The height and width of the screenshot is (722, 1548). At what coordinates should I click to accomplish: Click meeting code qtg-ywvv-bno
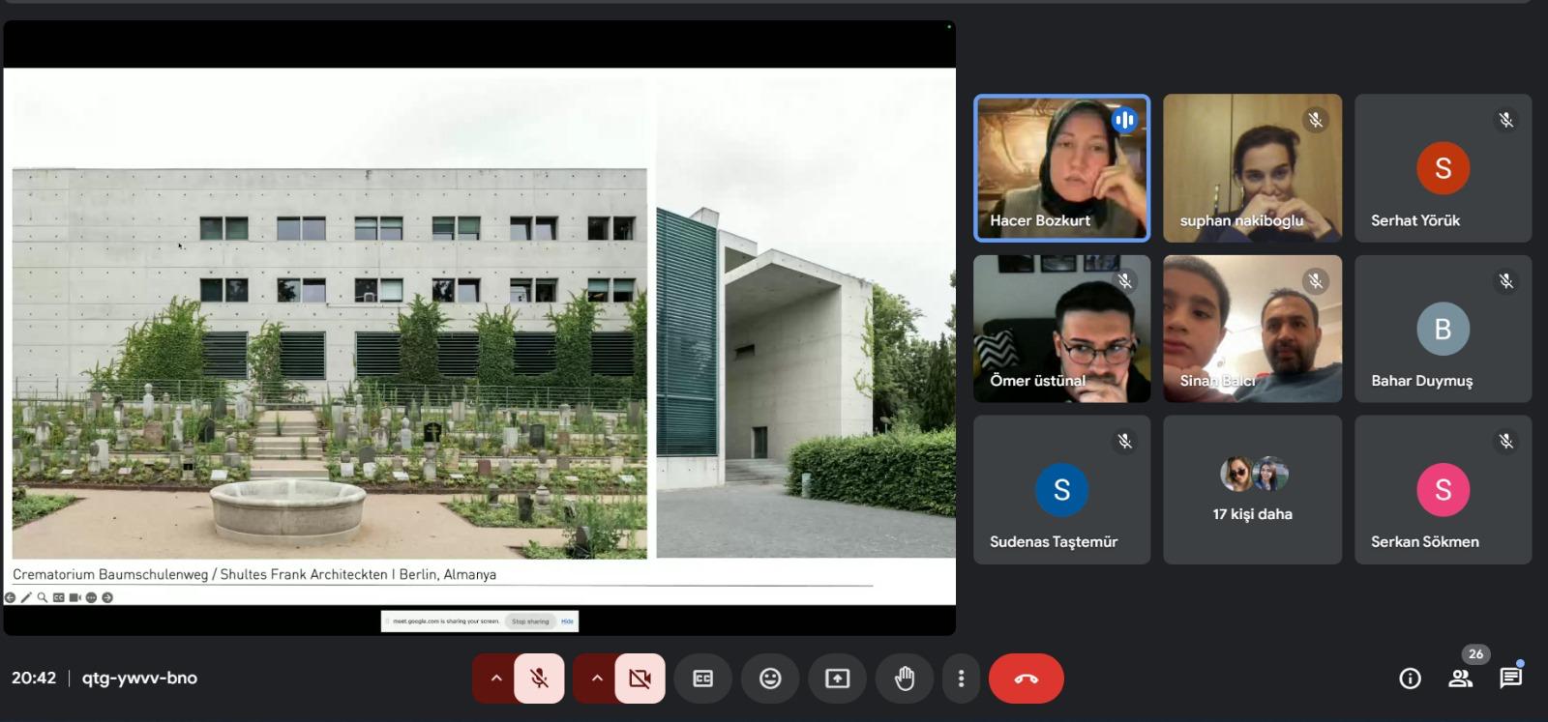click(x=139, y=679)
